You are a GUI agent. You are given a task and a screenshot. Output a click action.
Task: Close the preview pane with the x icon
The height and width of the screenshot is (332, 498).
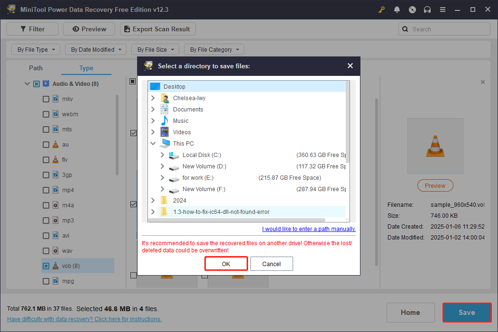(483, 82)
